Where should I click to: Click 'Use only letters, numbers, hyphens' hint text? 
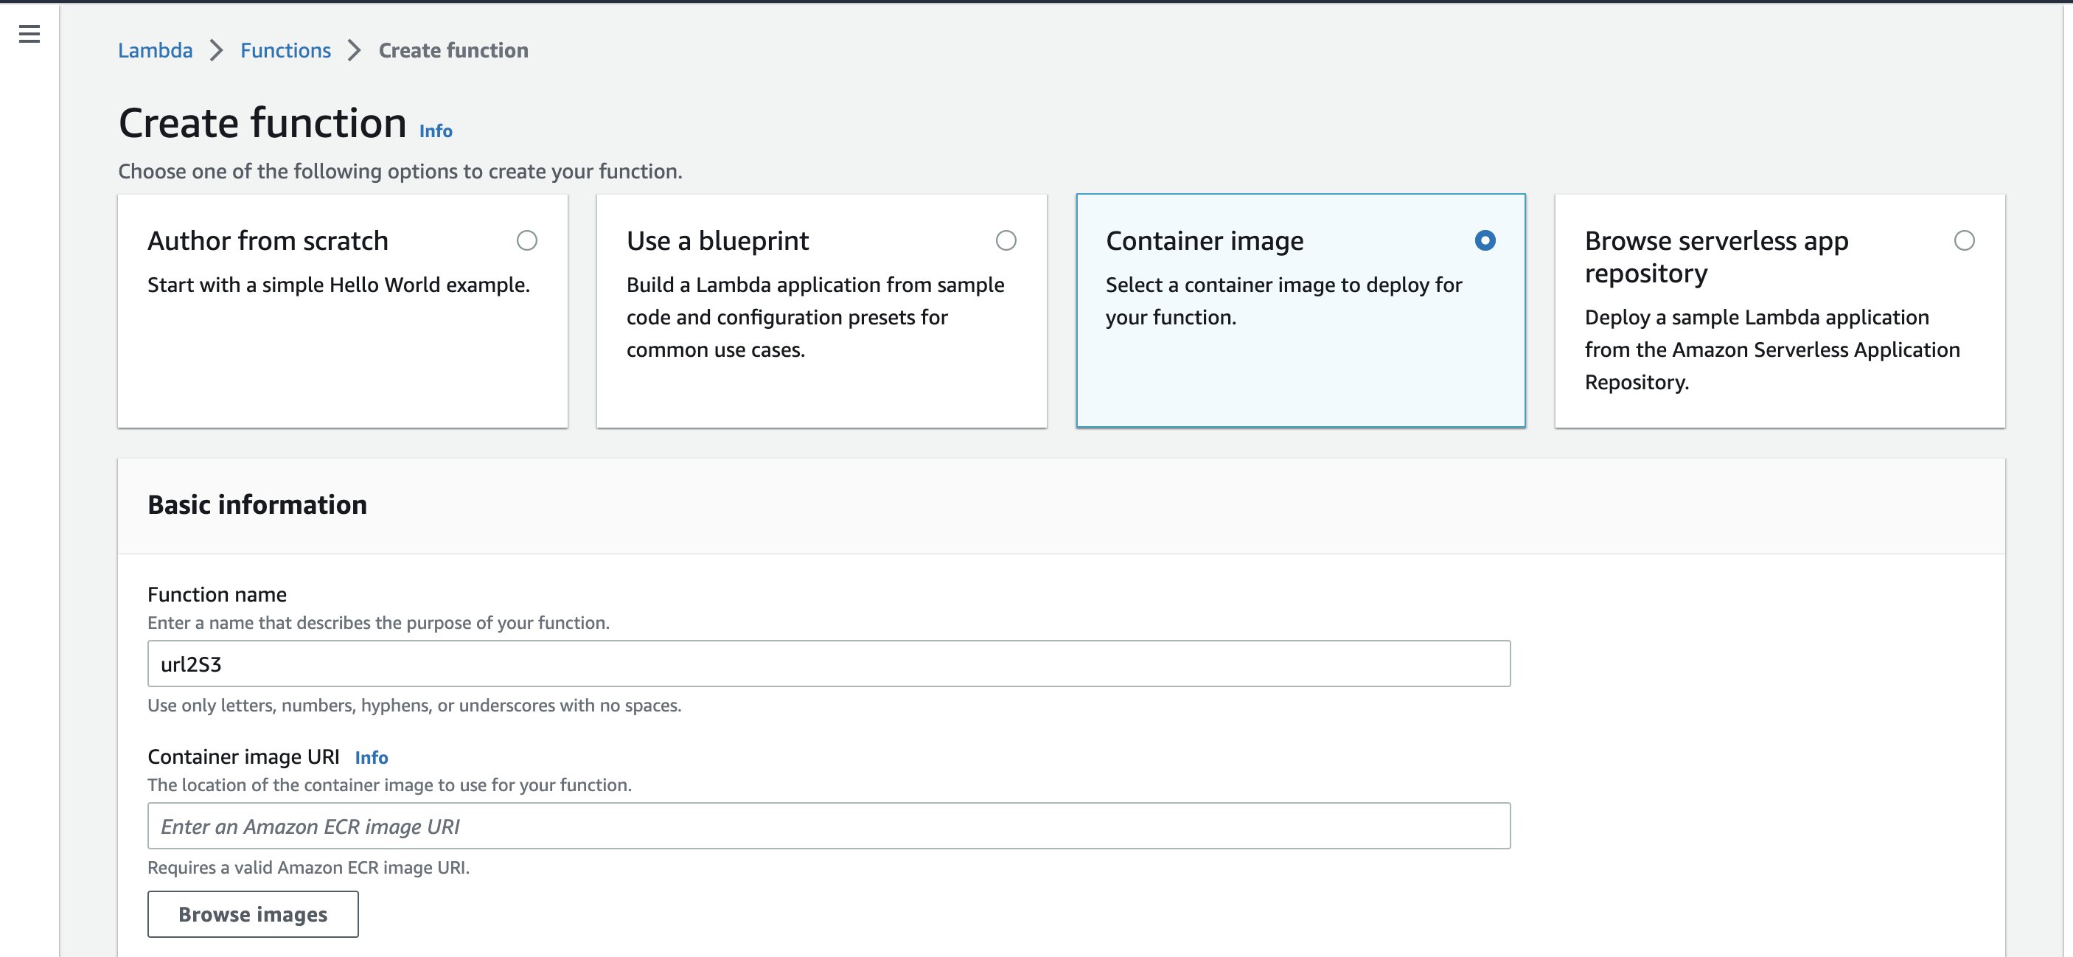414,706
